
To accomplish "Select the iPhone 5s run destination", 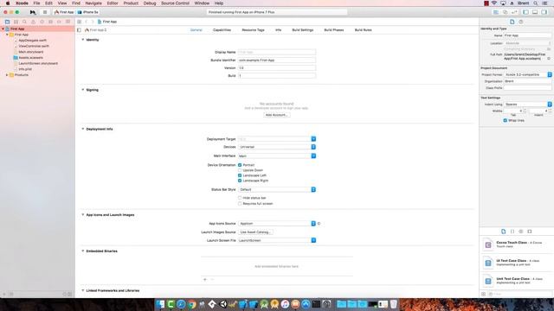I will 88,12.
